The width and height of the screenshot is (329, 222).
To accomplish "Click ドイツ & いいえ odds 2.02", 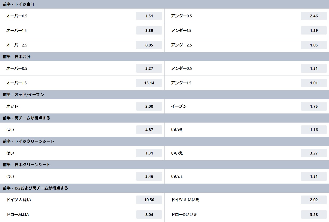I will (314, 200).
